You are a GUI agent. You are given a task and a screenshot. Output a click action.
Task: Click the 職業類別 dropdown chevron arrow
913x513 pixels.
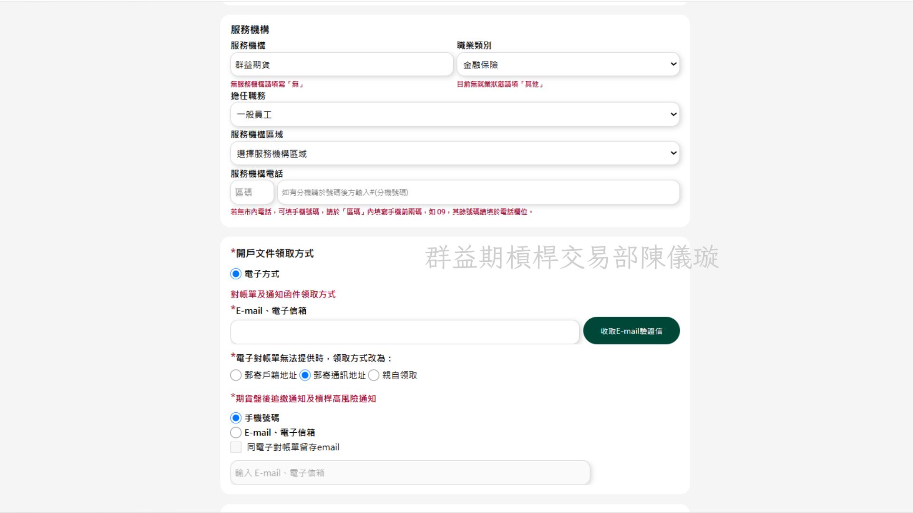pos(673,64)
